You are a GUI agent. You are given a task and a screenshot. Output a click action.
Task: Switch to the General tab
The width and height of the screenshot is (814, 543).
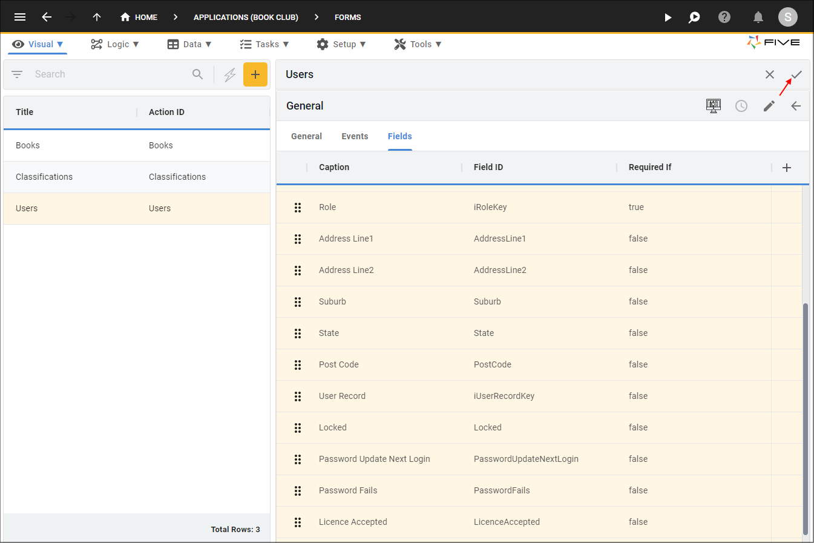306,136
